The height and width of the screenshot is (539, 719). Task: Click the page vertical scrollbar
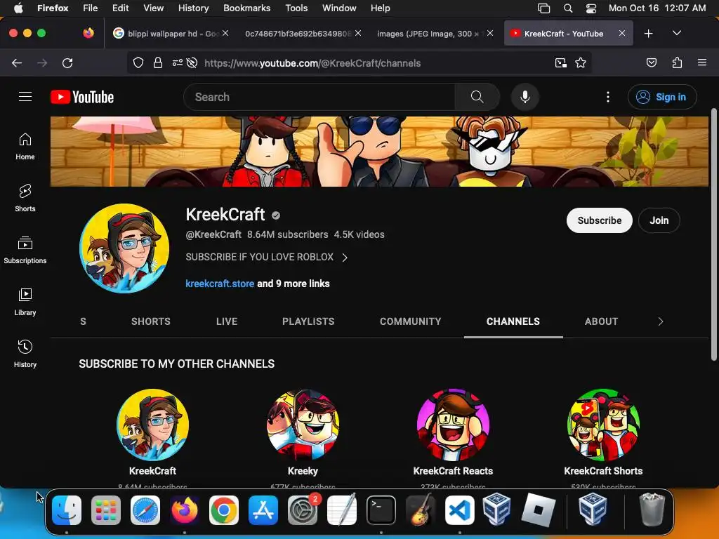[713, 234]
